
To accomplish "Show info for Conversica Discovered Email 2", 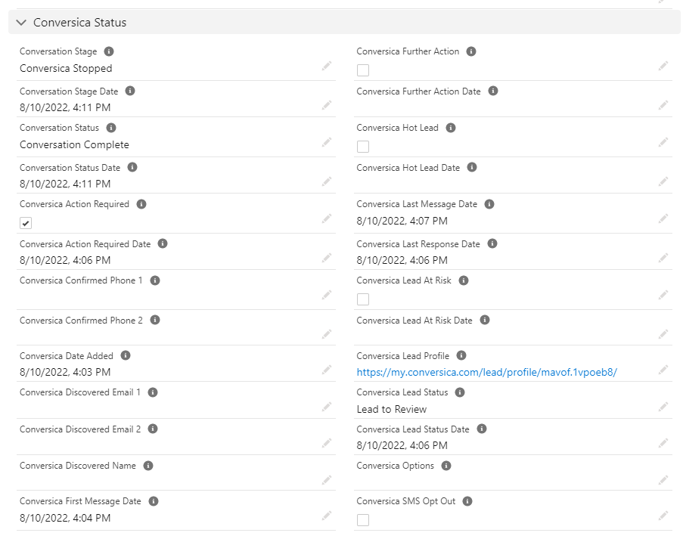I will click(153, 429).
